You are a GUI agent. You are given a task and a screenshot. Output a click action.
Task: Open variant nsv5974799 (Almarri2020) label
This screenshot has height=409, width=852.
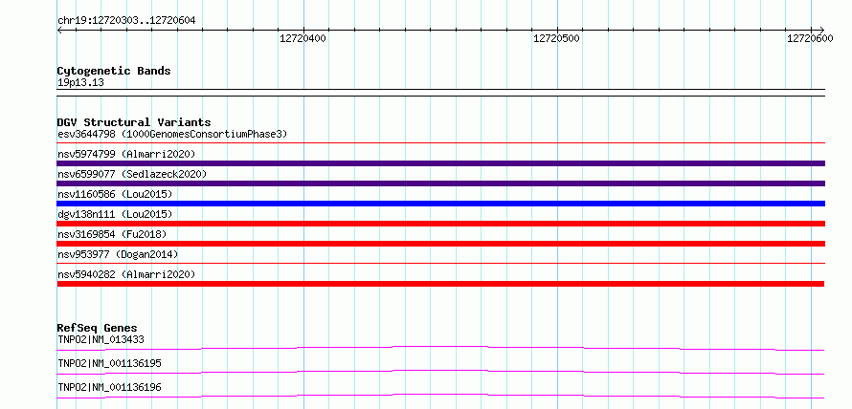[x=126, y=154]
